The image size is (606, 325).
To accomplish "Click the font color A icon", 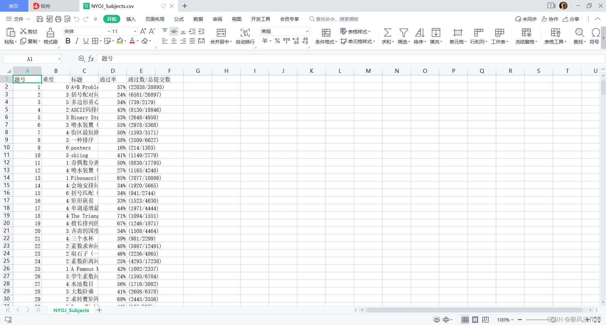I will point(132,41).
